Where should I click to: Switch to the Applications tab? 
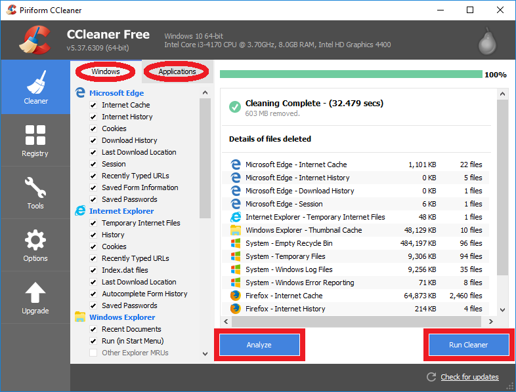coord(177,71)
